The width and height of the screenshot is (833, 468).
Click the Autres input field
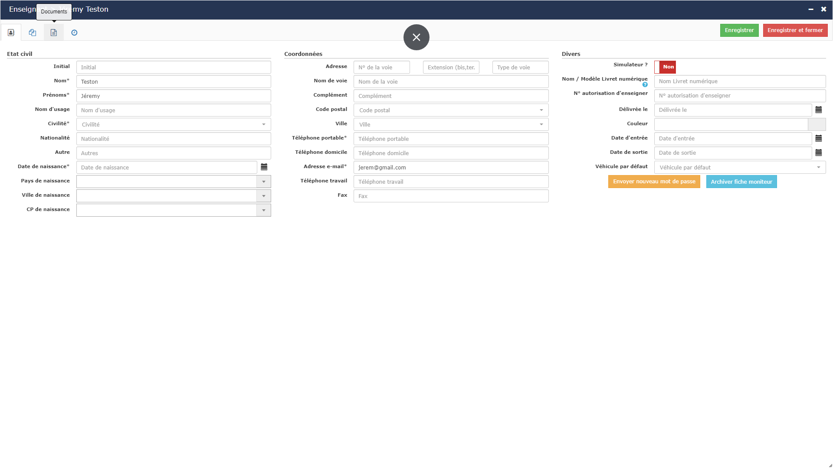coord(174,153)
